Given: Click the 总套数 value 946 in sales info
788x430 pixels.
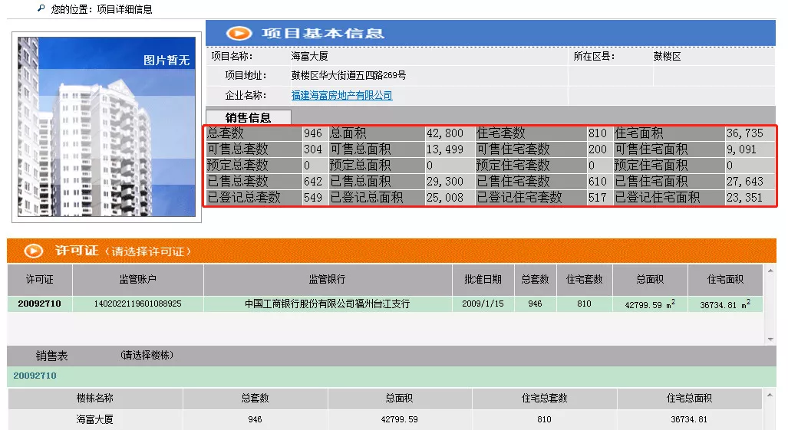Looking at the screenshot, I should point(312,133).
